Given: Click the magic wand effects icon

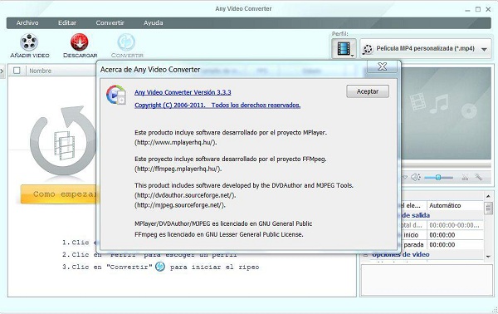Looking at the screenshot, I should [x=478, y=177].
